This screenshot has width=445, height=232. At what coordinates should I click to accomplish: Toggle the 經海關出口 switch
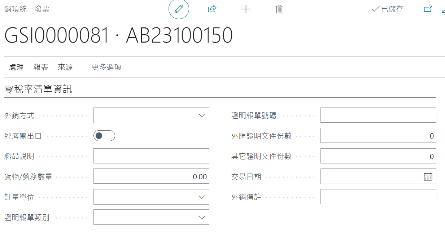[104, 136]
